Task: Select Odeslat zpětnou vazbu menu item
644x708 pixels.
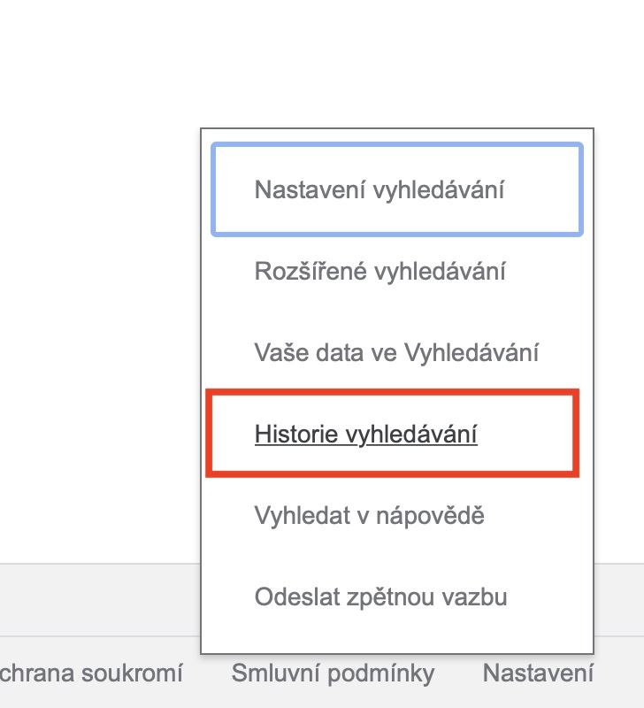Action: point(380,596)
